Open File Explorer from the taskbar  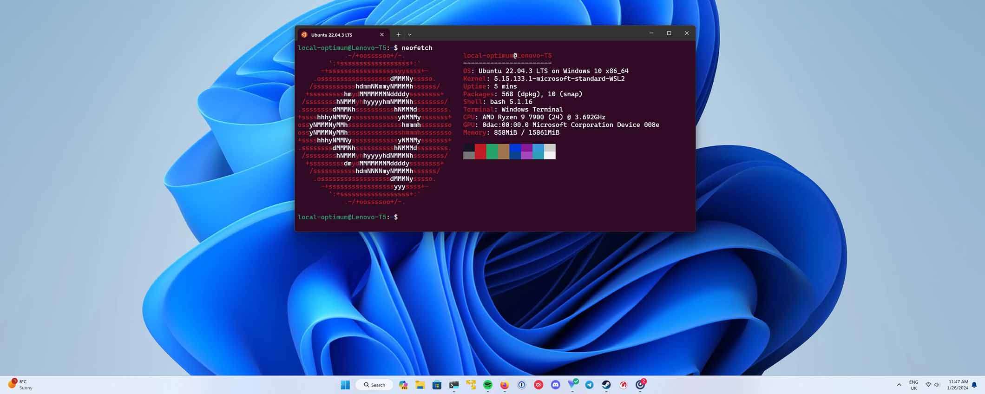(x=420, y=385)
